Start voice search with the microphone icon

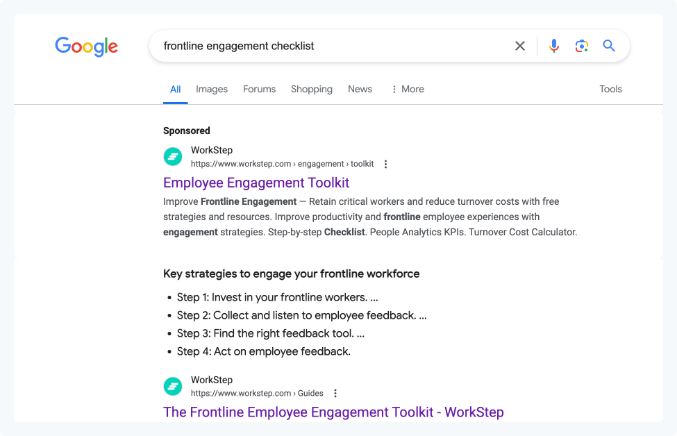pyautogui.click(x=554, y=46)
